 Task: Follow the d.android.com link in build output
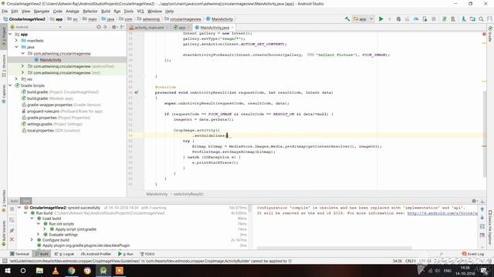point(442,213)
